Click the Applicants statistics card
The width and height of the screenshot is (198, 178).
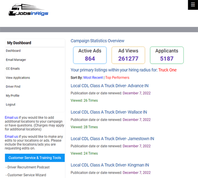pyautogui.click(x=167, y=55)
